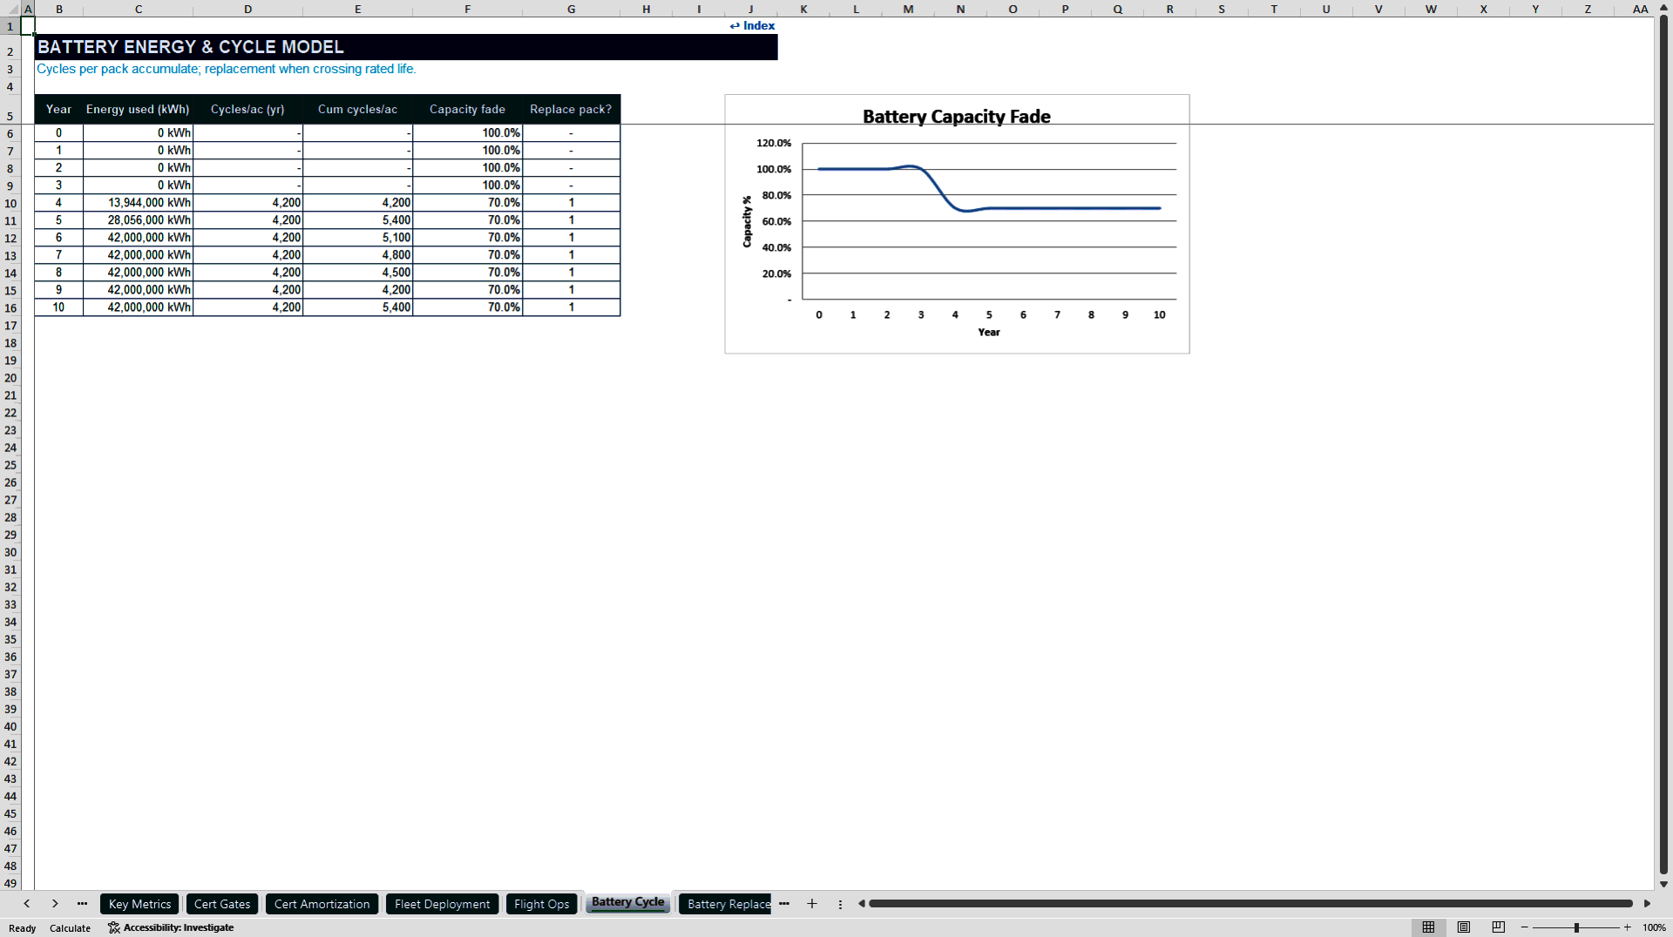Switch to the Cert Gates sheet tab
The width and height of the screenshot is (1673, 937).
(222, 904)
